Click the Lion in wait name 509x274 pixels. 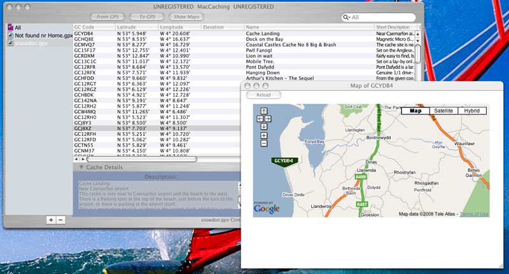click(260, 56)
